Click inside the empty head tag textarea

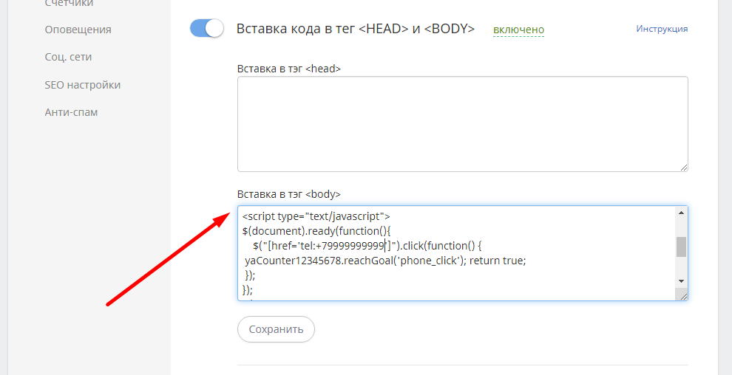coord(462,123)
